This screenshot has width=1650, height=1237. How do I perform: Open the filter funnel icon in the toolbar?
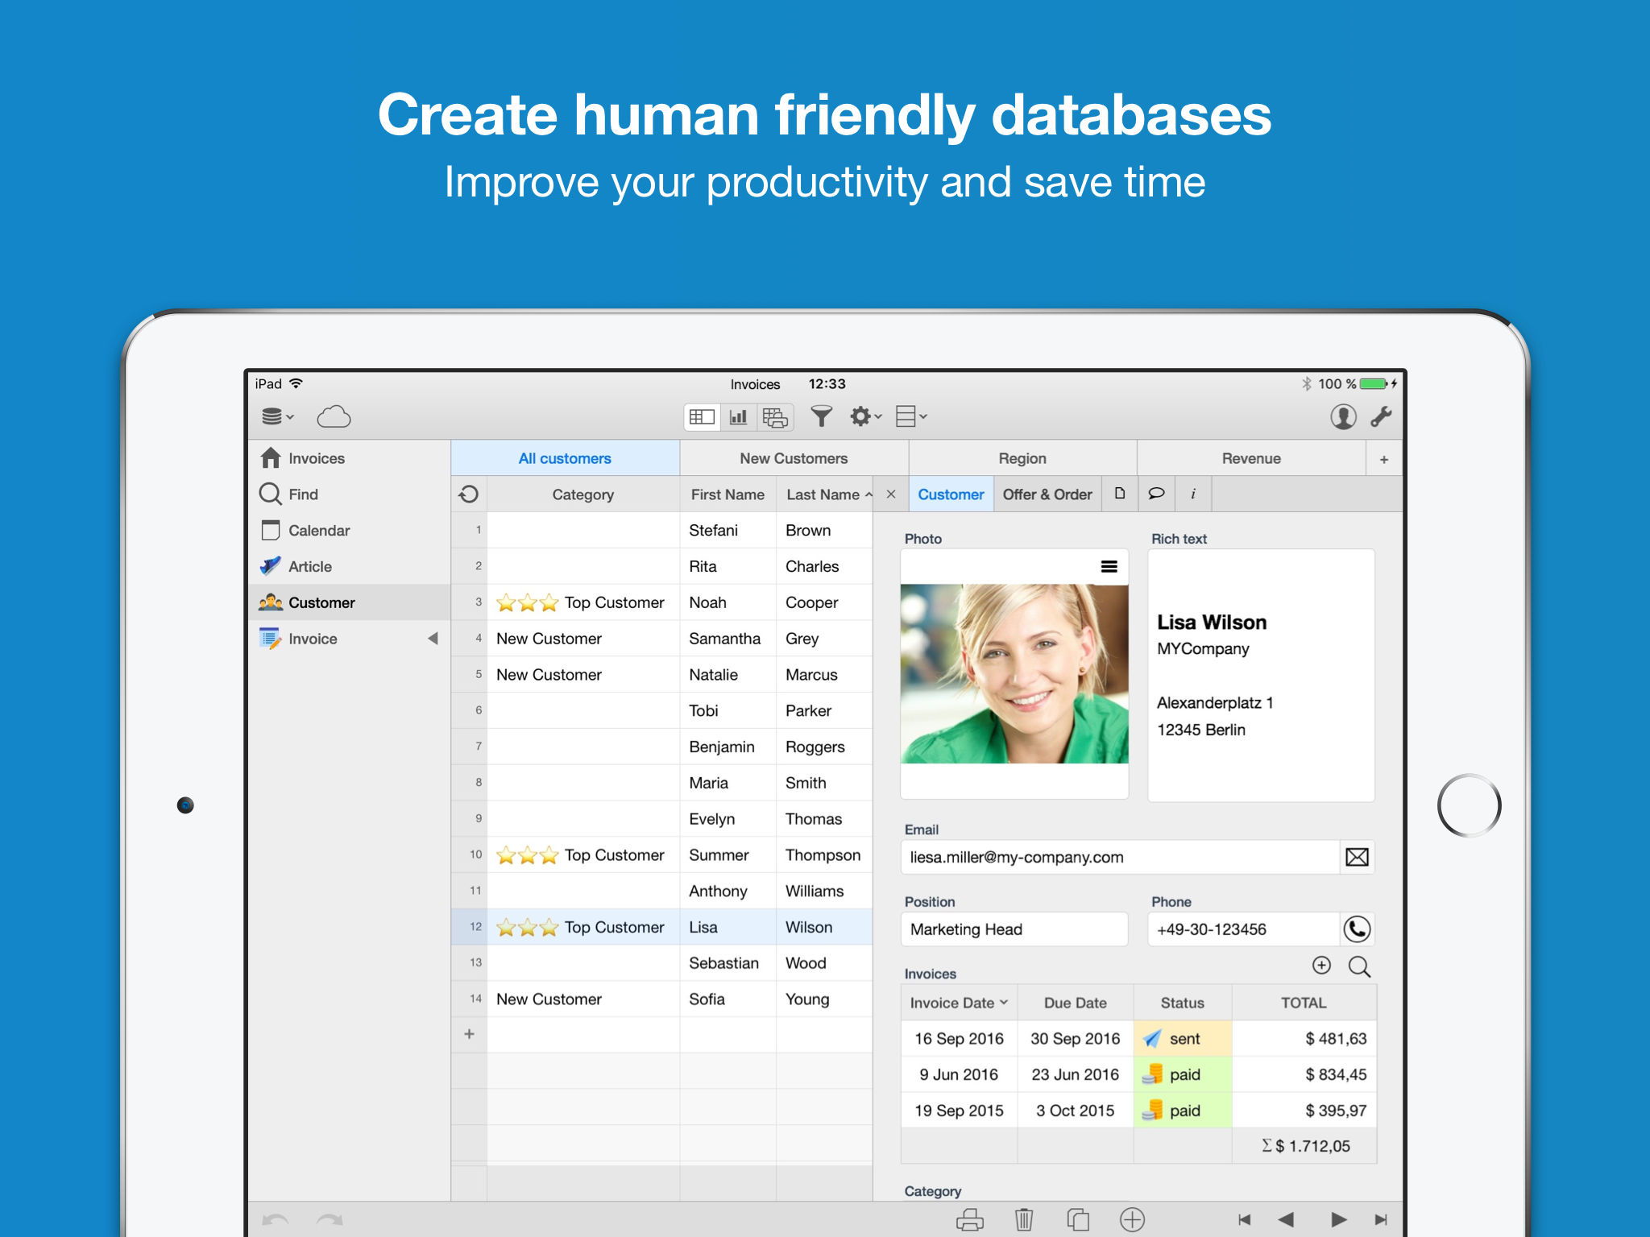(821, 416)
